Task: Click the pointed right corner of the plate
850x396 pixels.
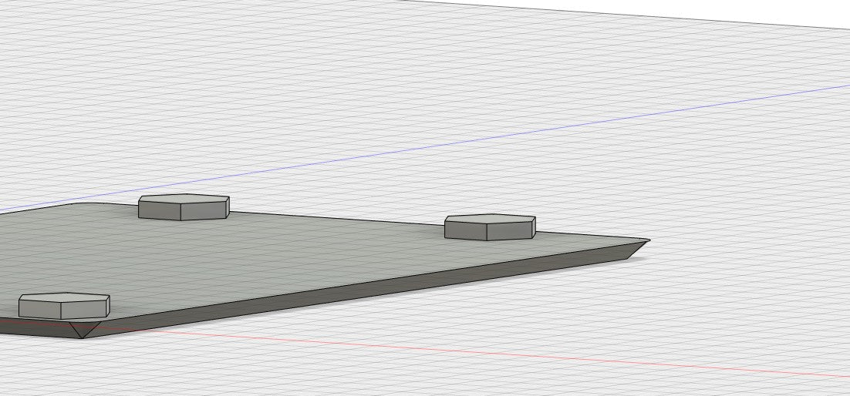Action: coord(646,240)
